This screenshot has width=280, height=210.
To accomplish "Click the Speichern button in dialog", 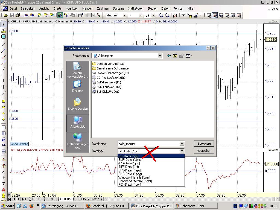I will [204, 144].
